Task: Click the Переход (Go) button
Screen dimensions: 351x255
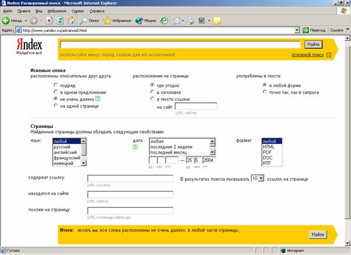Action: tap(314, 30)
